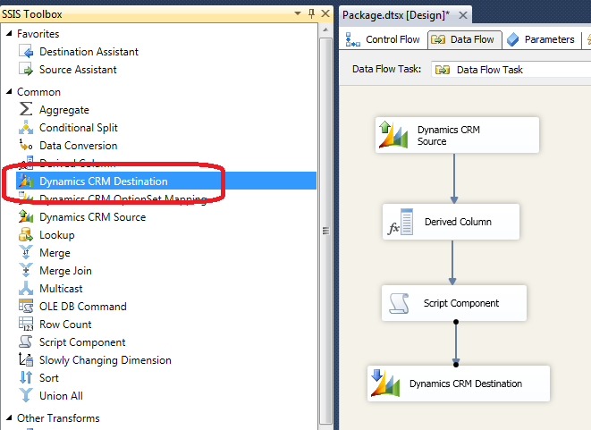
Task: Select the Dynamics CRM Destination box on canvas
Action: tap(459, 384)
